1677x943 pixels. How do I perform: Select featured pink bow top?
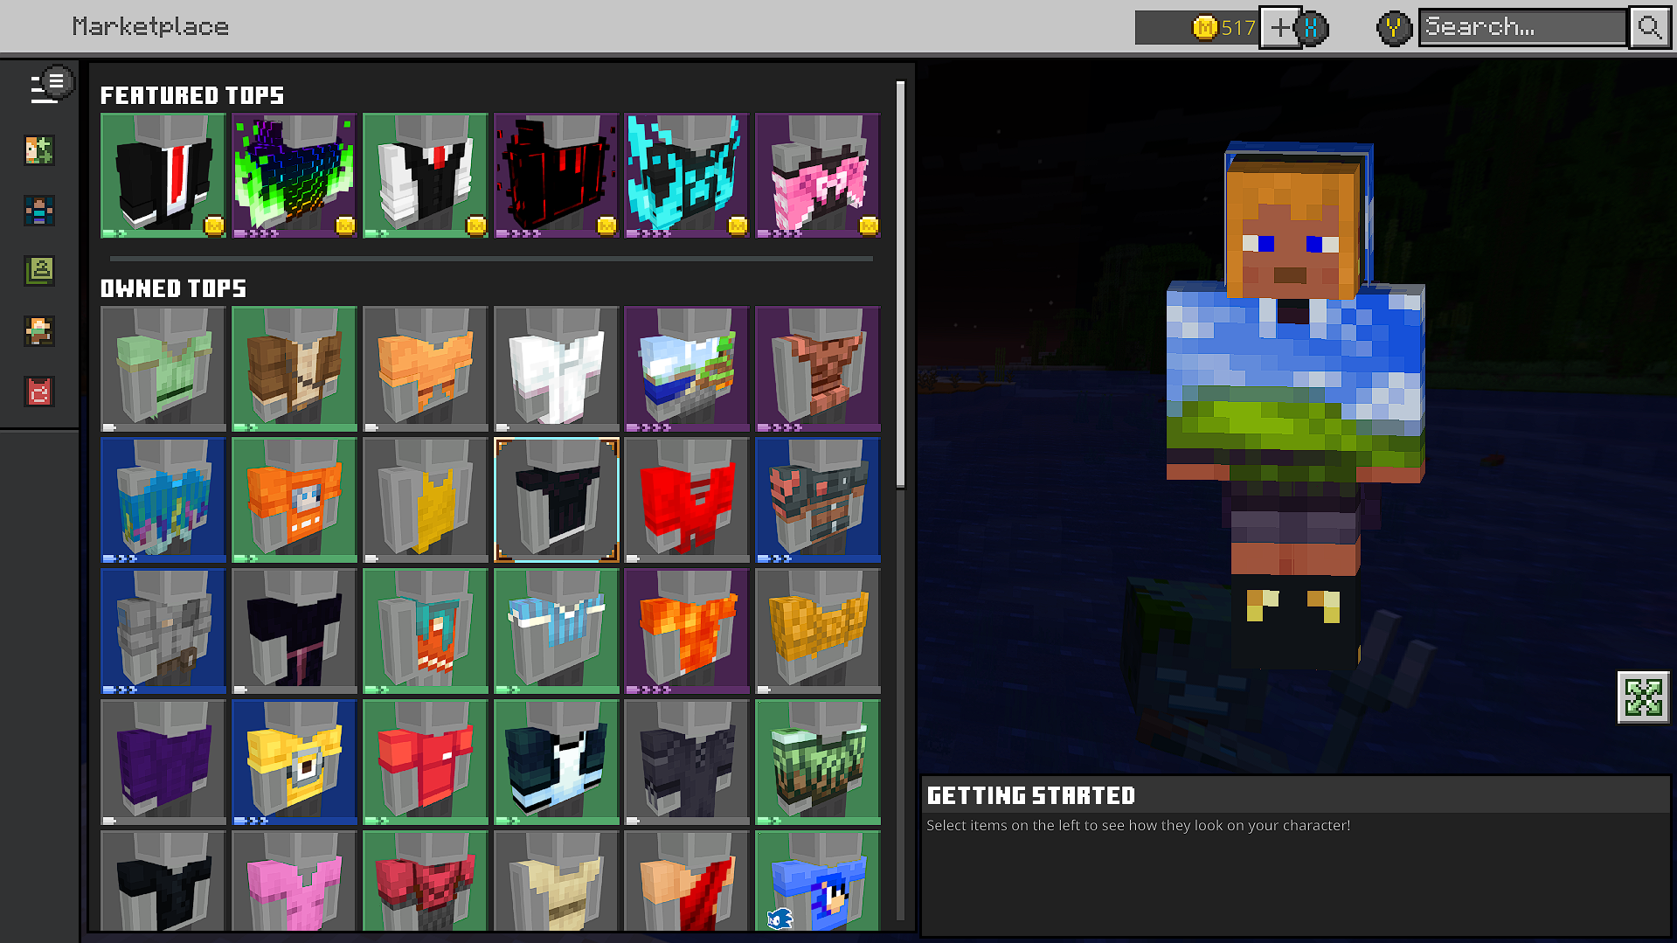(x=818, y=176)
